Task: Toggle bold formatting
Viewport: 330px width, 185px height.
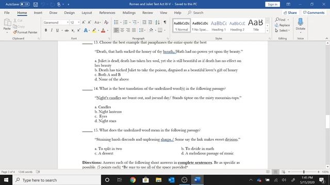Action: [46, 30]
